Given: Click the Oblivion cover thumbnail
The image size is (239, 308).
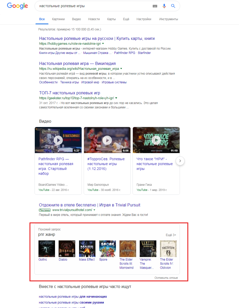Looking at the screenshot, I should pyautogui.click(x=168, y=249).
